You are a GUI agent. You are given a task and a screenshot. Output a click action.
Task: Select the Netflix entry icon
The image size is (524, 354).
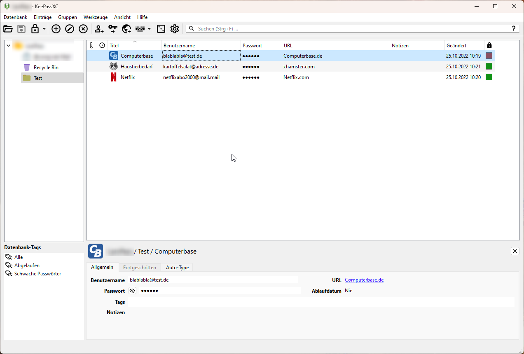pyautogui.click(x=114, y=77)
